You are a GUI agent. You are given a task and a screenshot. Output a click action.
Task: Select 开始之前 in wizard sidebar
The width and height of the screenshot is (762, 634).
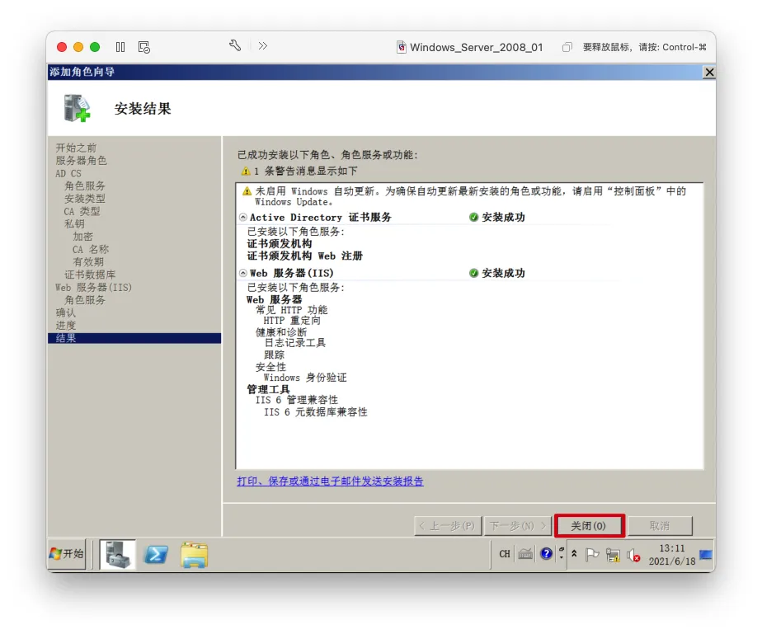click(76, 148)
